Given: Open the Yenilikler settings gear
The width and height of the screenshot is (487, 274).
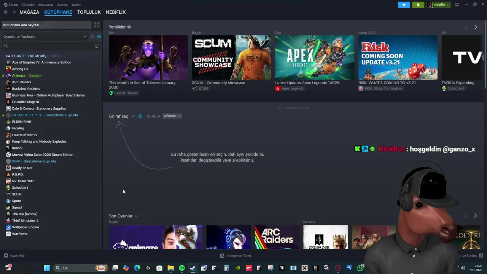Looking at the screenshot, I should [x=129, y=27].
